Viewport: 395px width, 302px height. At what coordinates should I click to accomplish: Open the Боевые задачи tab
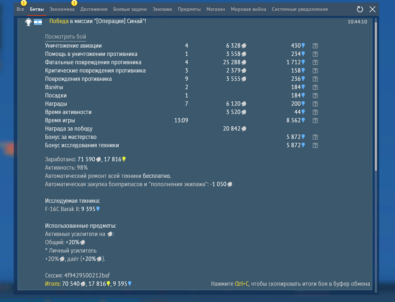click(x=130, y=9)
